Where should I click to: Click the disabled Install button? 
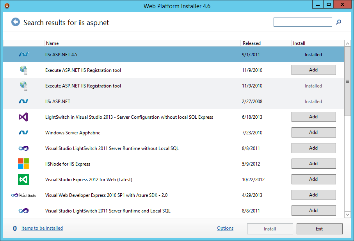tap(270, 229)
